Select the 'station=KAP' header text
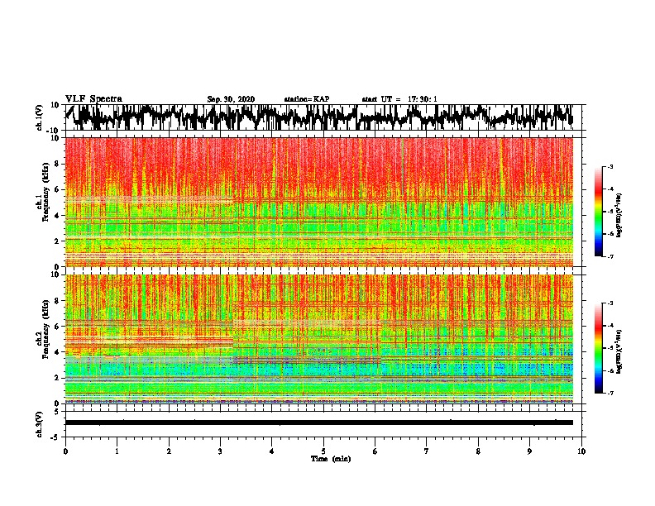Image resolution: width=655 pixels, height=506 pixels. (307, 99)
